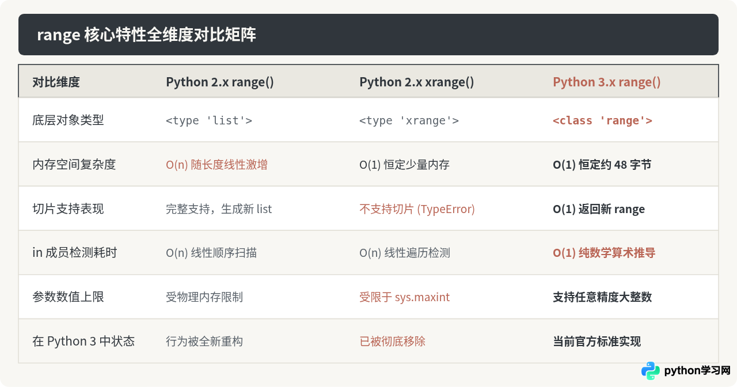This screenshot has width=737, height=387.
Task: Click the '在 Python 3 中状态' row label
Action: (83, 341)
